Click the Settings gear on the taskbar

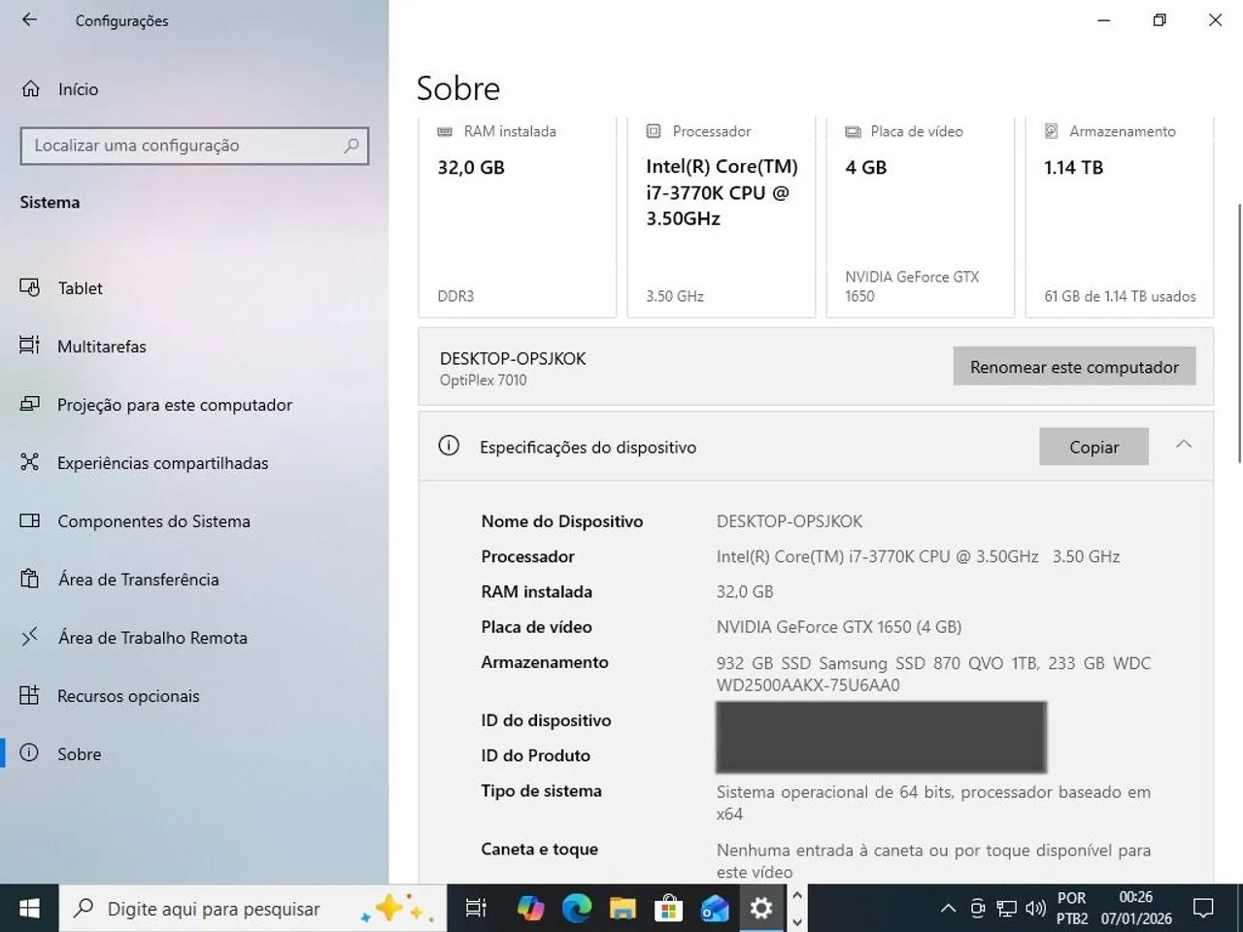pyautogui.click(x=761, y=909)
